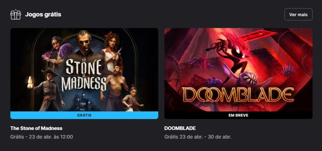Click the golden DOOMBLADE logo

click(238, 95)
